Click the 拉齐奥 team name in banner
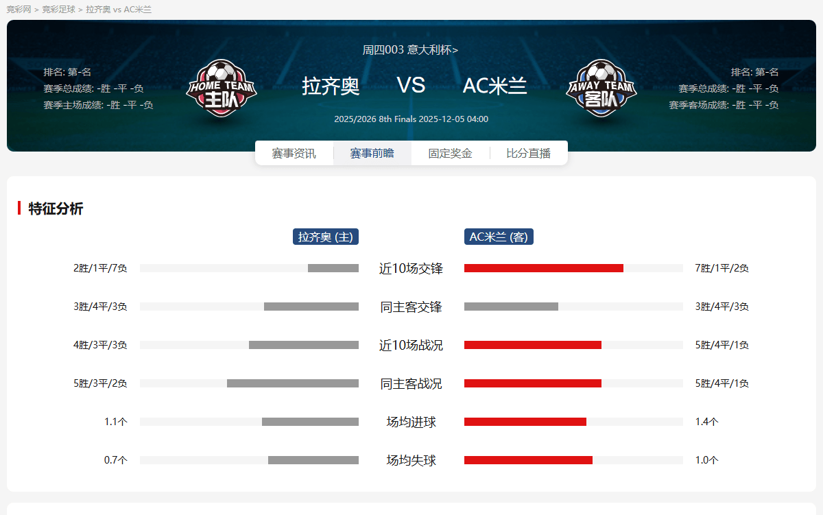 [331, 86]
